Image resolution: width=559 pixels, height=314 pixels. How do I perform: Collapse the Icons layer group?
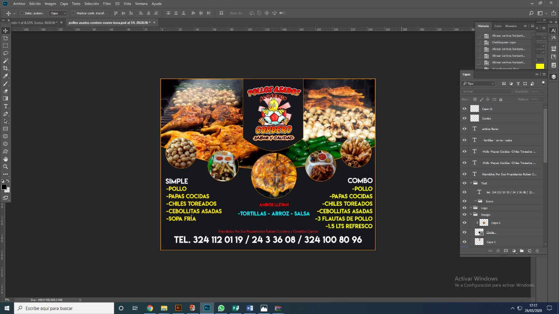tap(475, 201)
